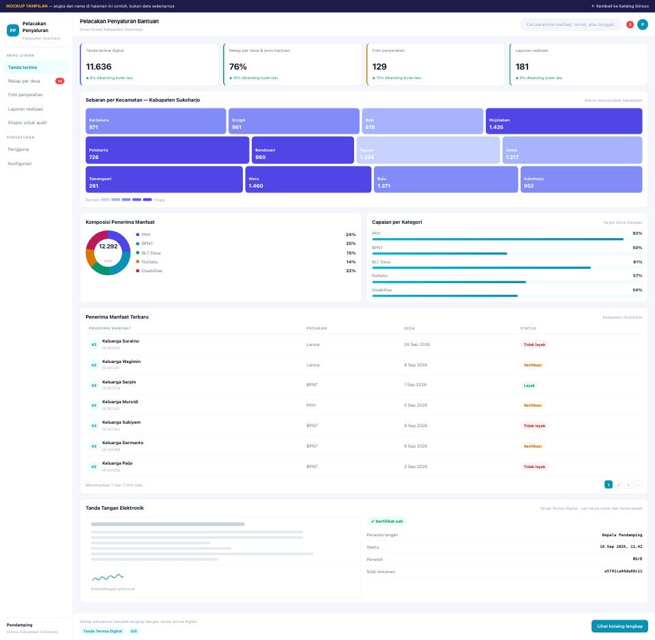The height and width of the screenshot is (640, 655).
Task: Select the Tawangsari treemap tile
Action: tap(164, 179)
